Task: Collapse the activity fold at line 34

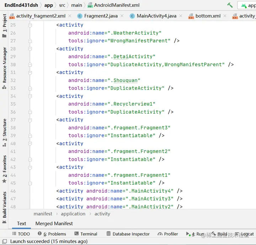Action: click(30, 96)
